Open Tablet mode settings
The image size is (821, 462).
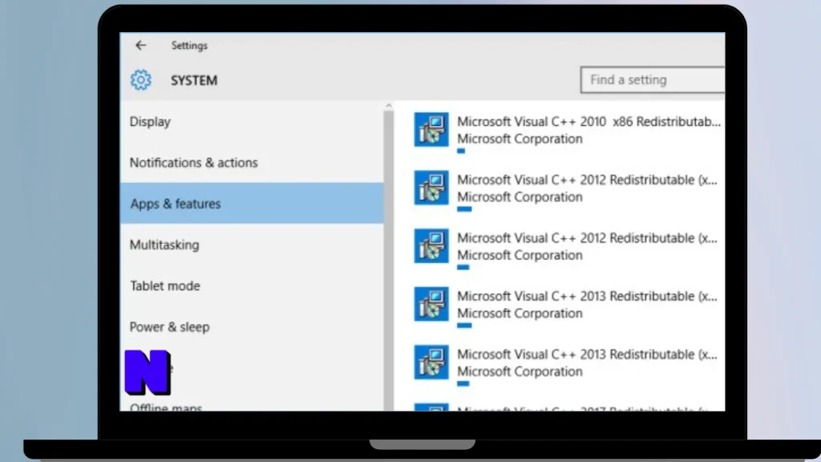coord(251,286)
